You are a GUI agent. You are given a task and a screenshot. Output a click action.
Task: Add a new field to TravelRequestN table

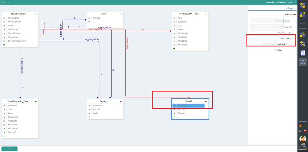pyautogui.click(x=4, y=45)
